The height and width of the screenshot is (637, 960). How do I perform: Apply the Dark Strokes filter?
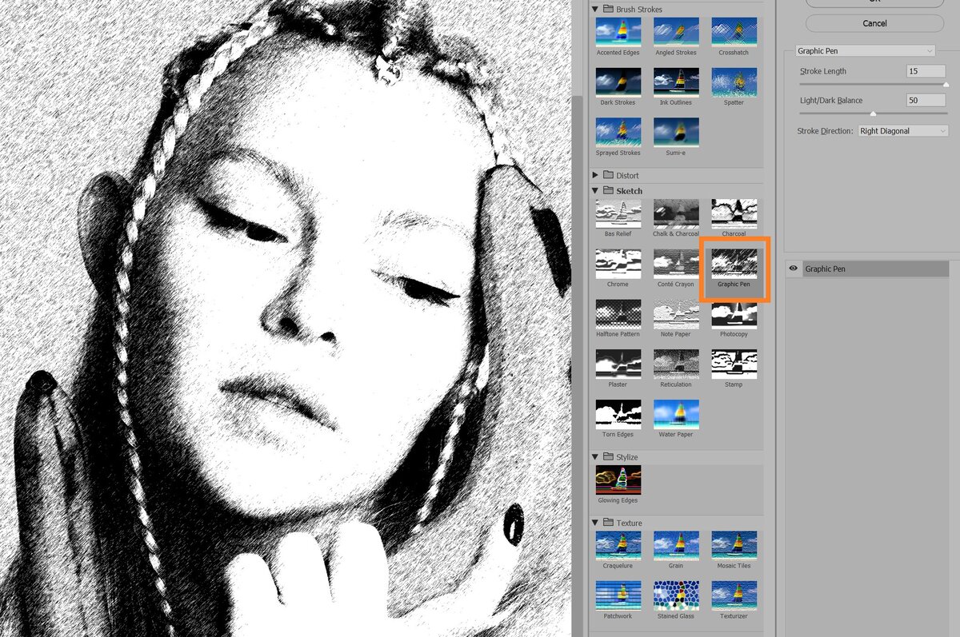(x=618, y=82)
